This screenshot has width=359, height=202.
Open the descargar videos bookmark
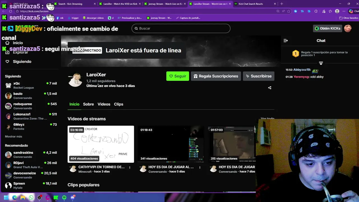[93, 18]
